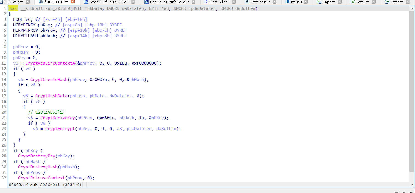
Task: Close the Pseudocode tab
Action: pyautogui.click(x=73, y=2)
